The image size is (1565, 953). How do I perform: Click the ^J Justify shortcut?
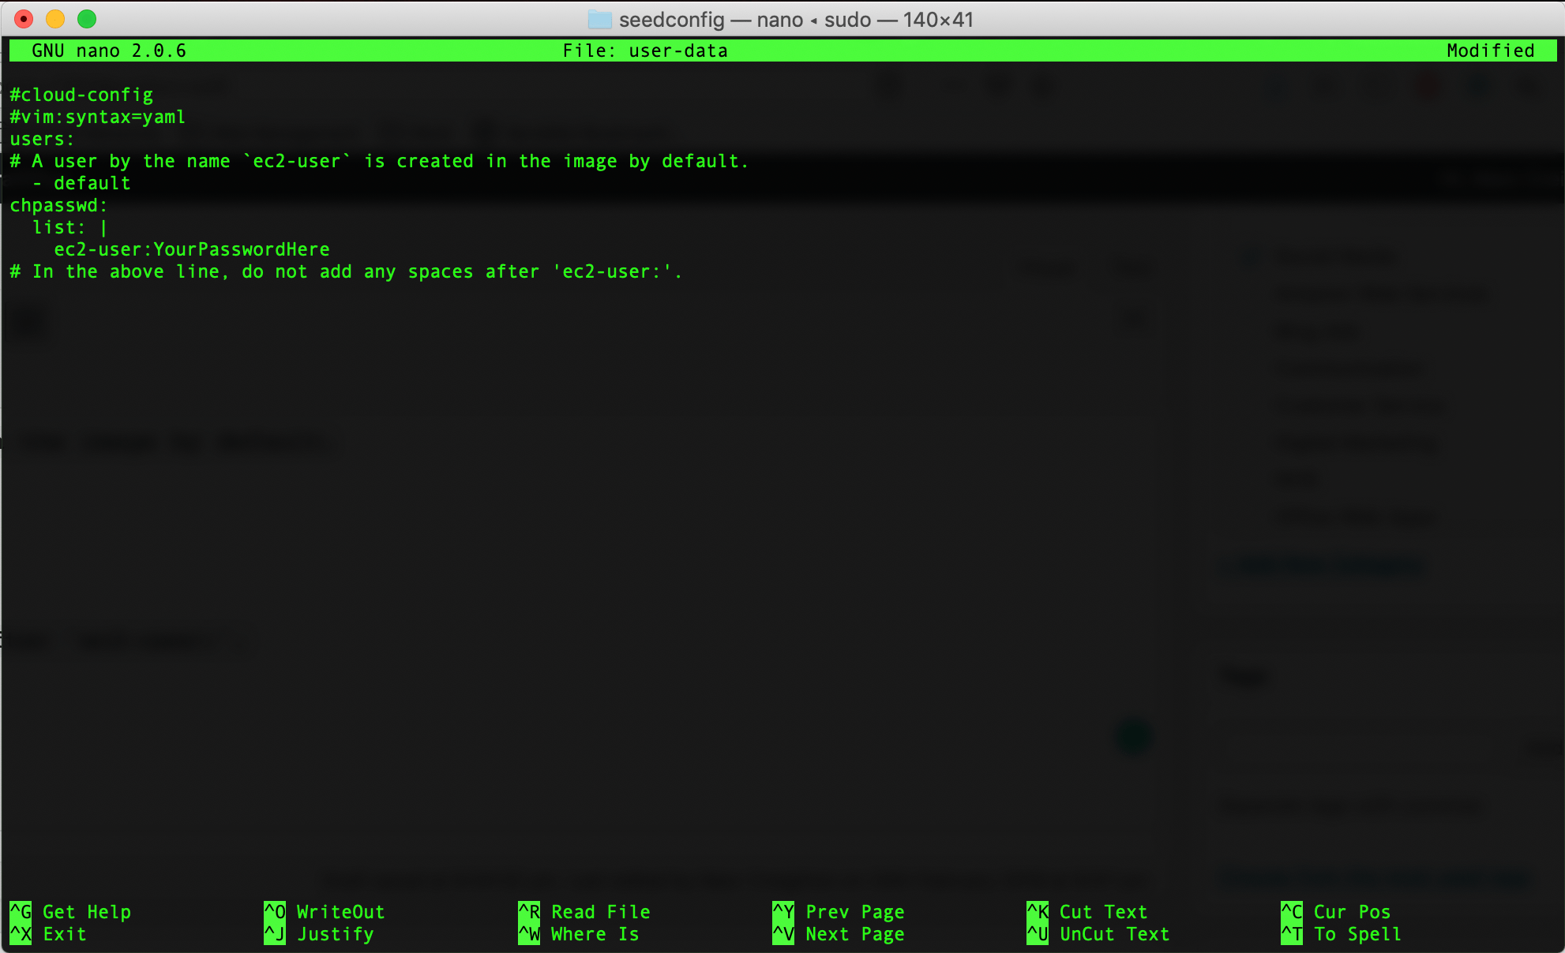[x=318, y=934]
